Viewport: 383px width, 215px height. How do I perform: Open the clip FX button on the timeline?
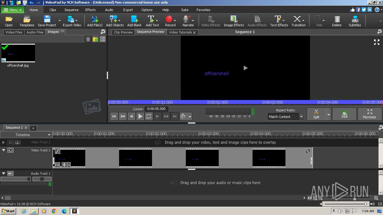pyautogui.click(x=57, y=165)
